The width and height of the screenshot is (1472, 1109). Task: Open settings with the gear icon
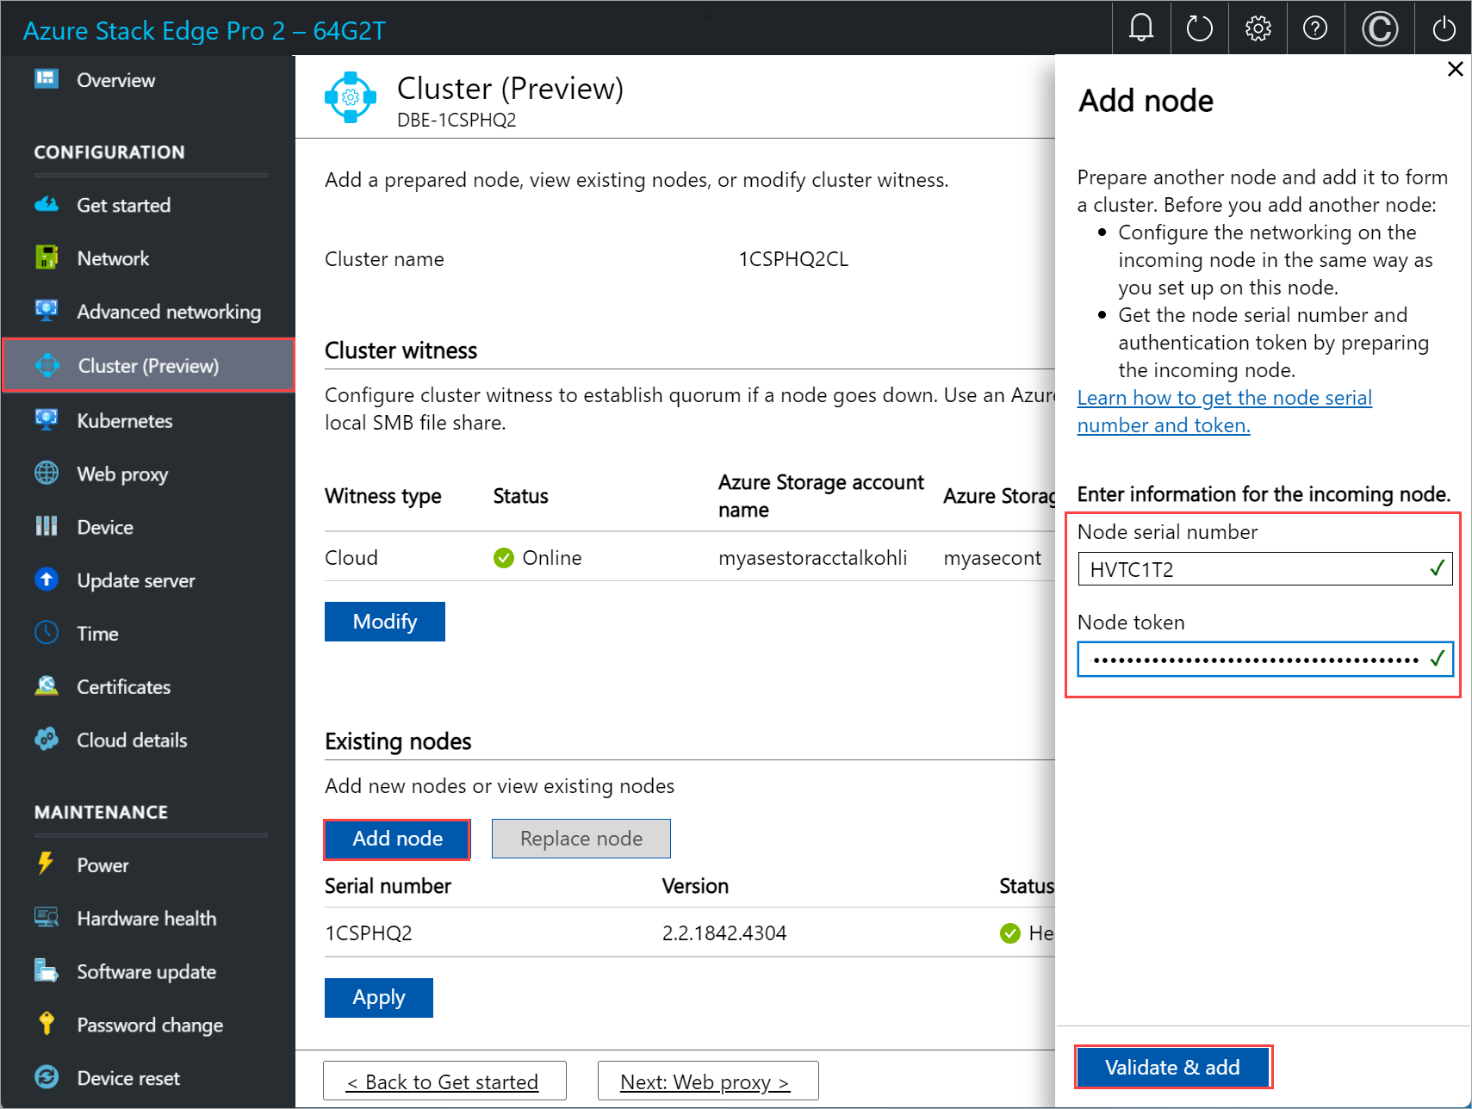[1258, 28]
